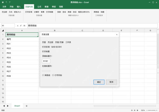Click cell A1 with 费用明细
Image resolution: width=159 pixels, height=112 pixels.
[x=22, y=35]
